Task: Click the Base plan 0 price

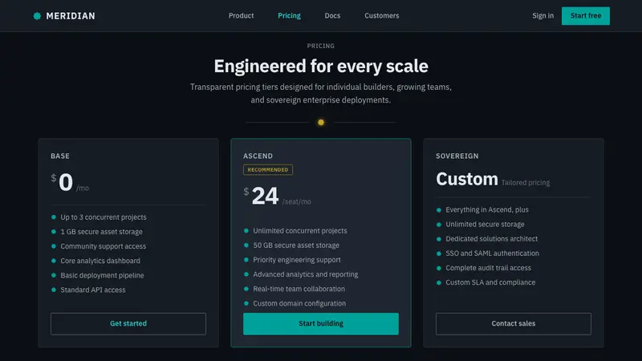Action: 66,182
